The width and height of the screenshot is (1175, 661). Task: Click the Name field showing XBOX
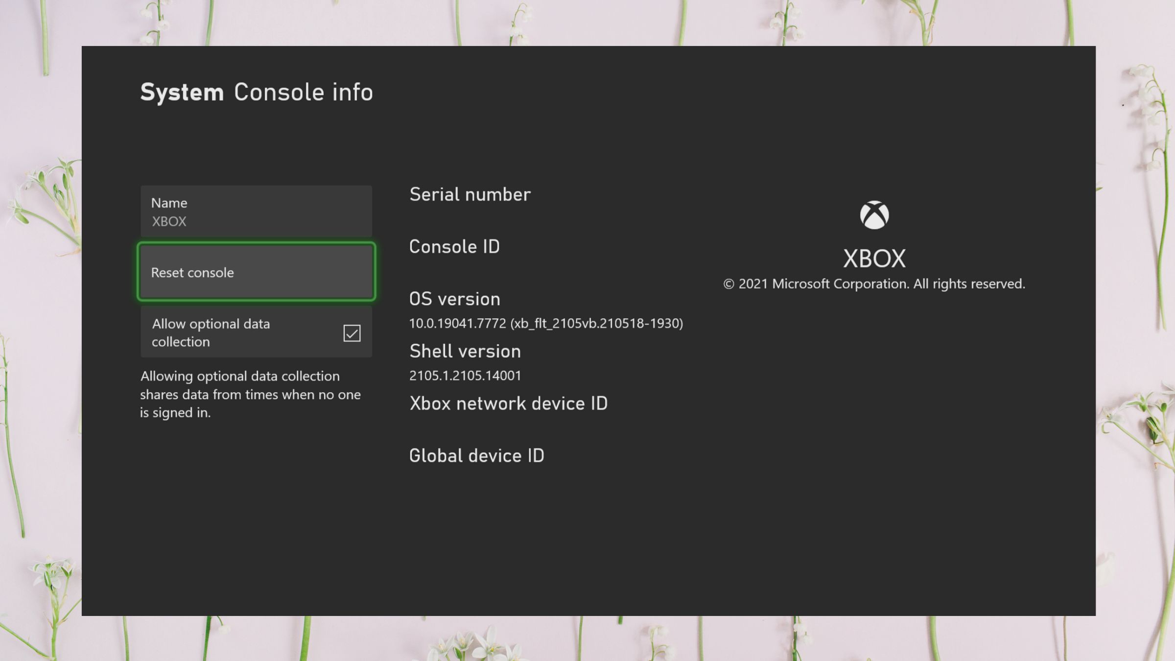click(x=256, y=211)
